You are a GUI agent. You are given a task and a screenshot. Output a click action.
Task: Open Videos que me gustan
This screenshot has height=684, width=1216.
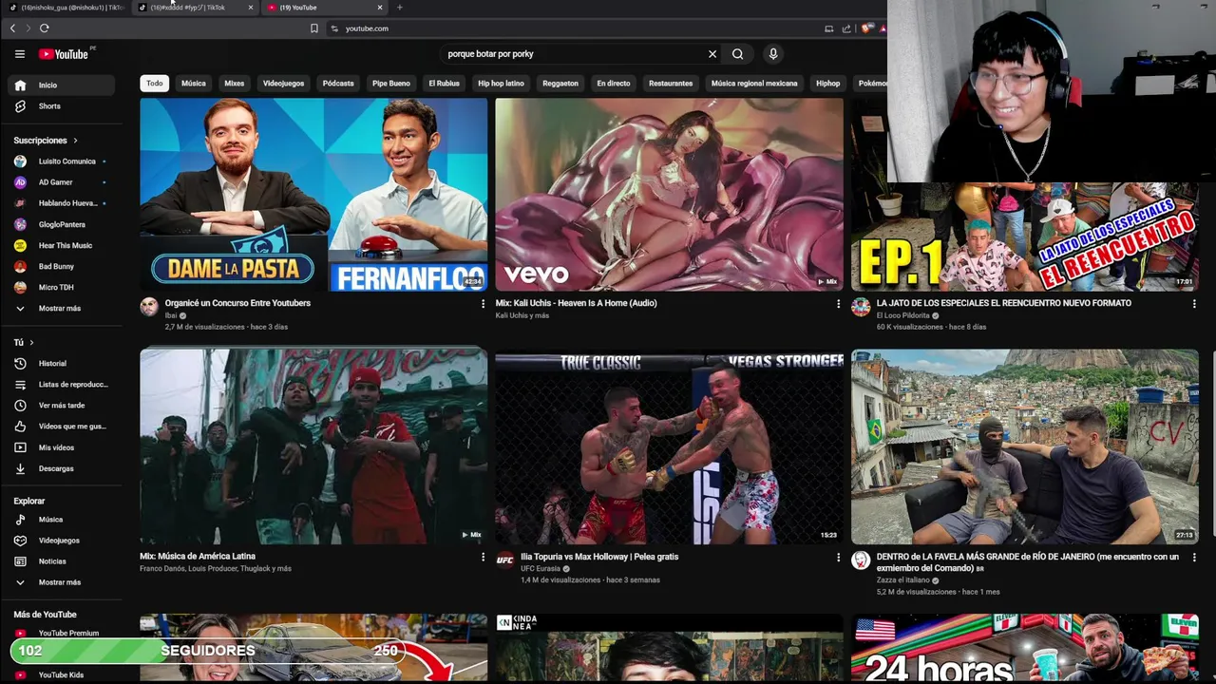coord(61,426)
